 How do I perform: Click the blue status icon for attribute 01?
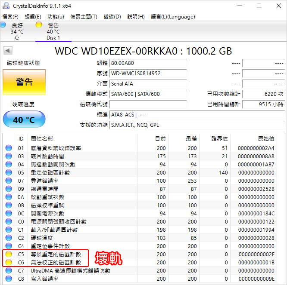[x=9, y=148]
